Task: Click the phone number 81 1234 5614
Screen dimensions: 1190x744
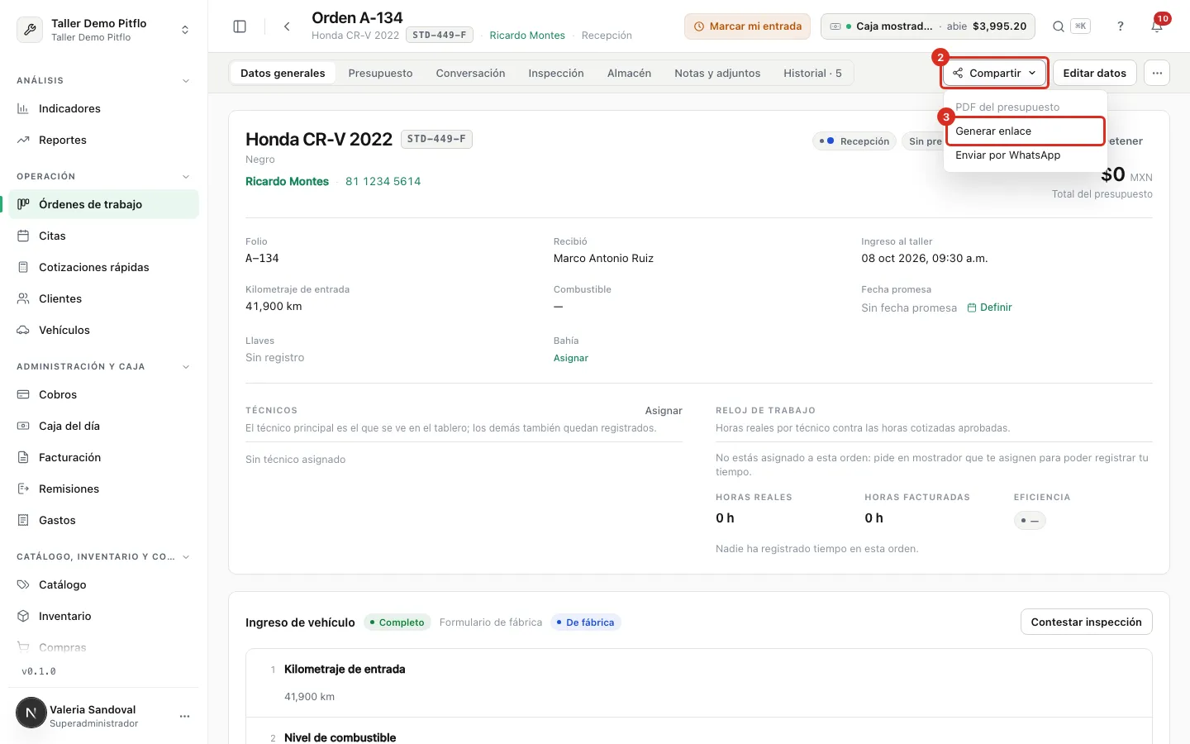Action: [383, 181]
